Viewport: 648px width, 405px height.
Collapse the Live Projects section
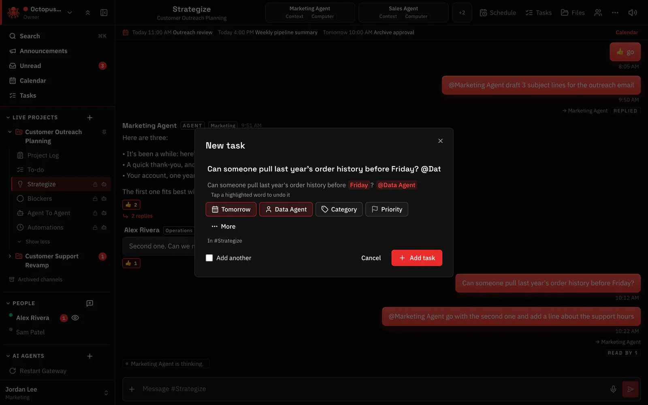pos(8,117)
